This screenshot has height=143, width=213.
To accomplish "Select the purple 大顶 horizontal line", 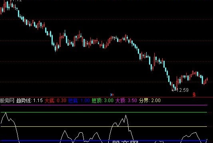I will [x=104, y=105].
